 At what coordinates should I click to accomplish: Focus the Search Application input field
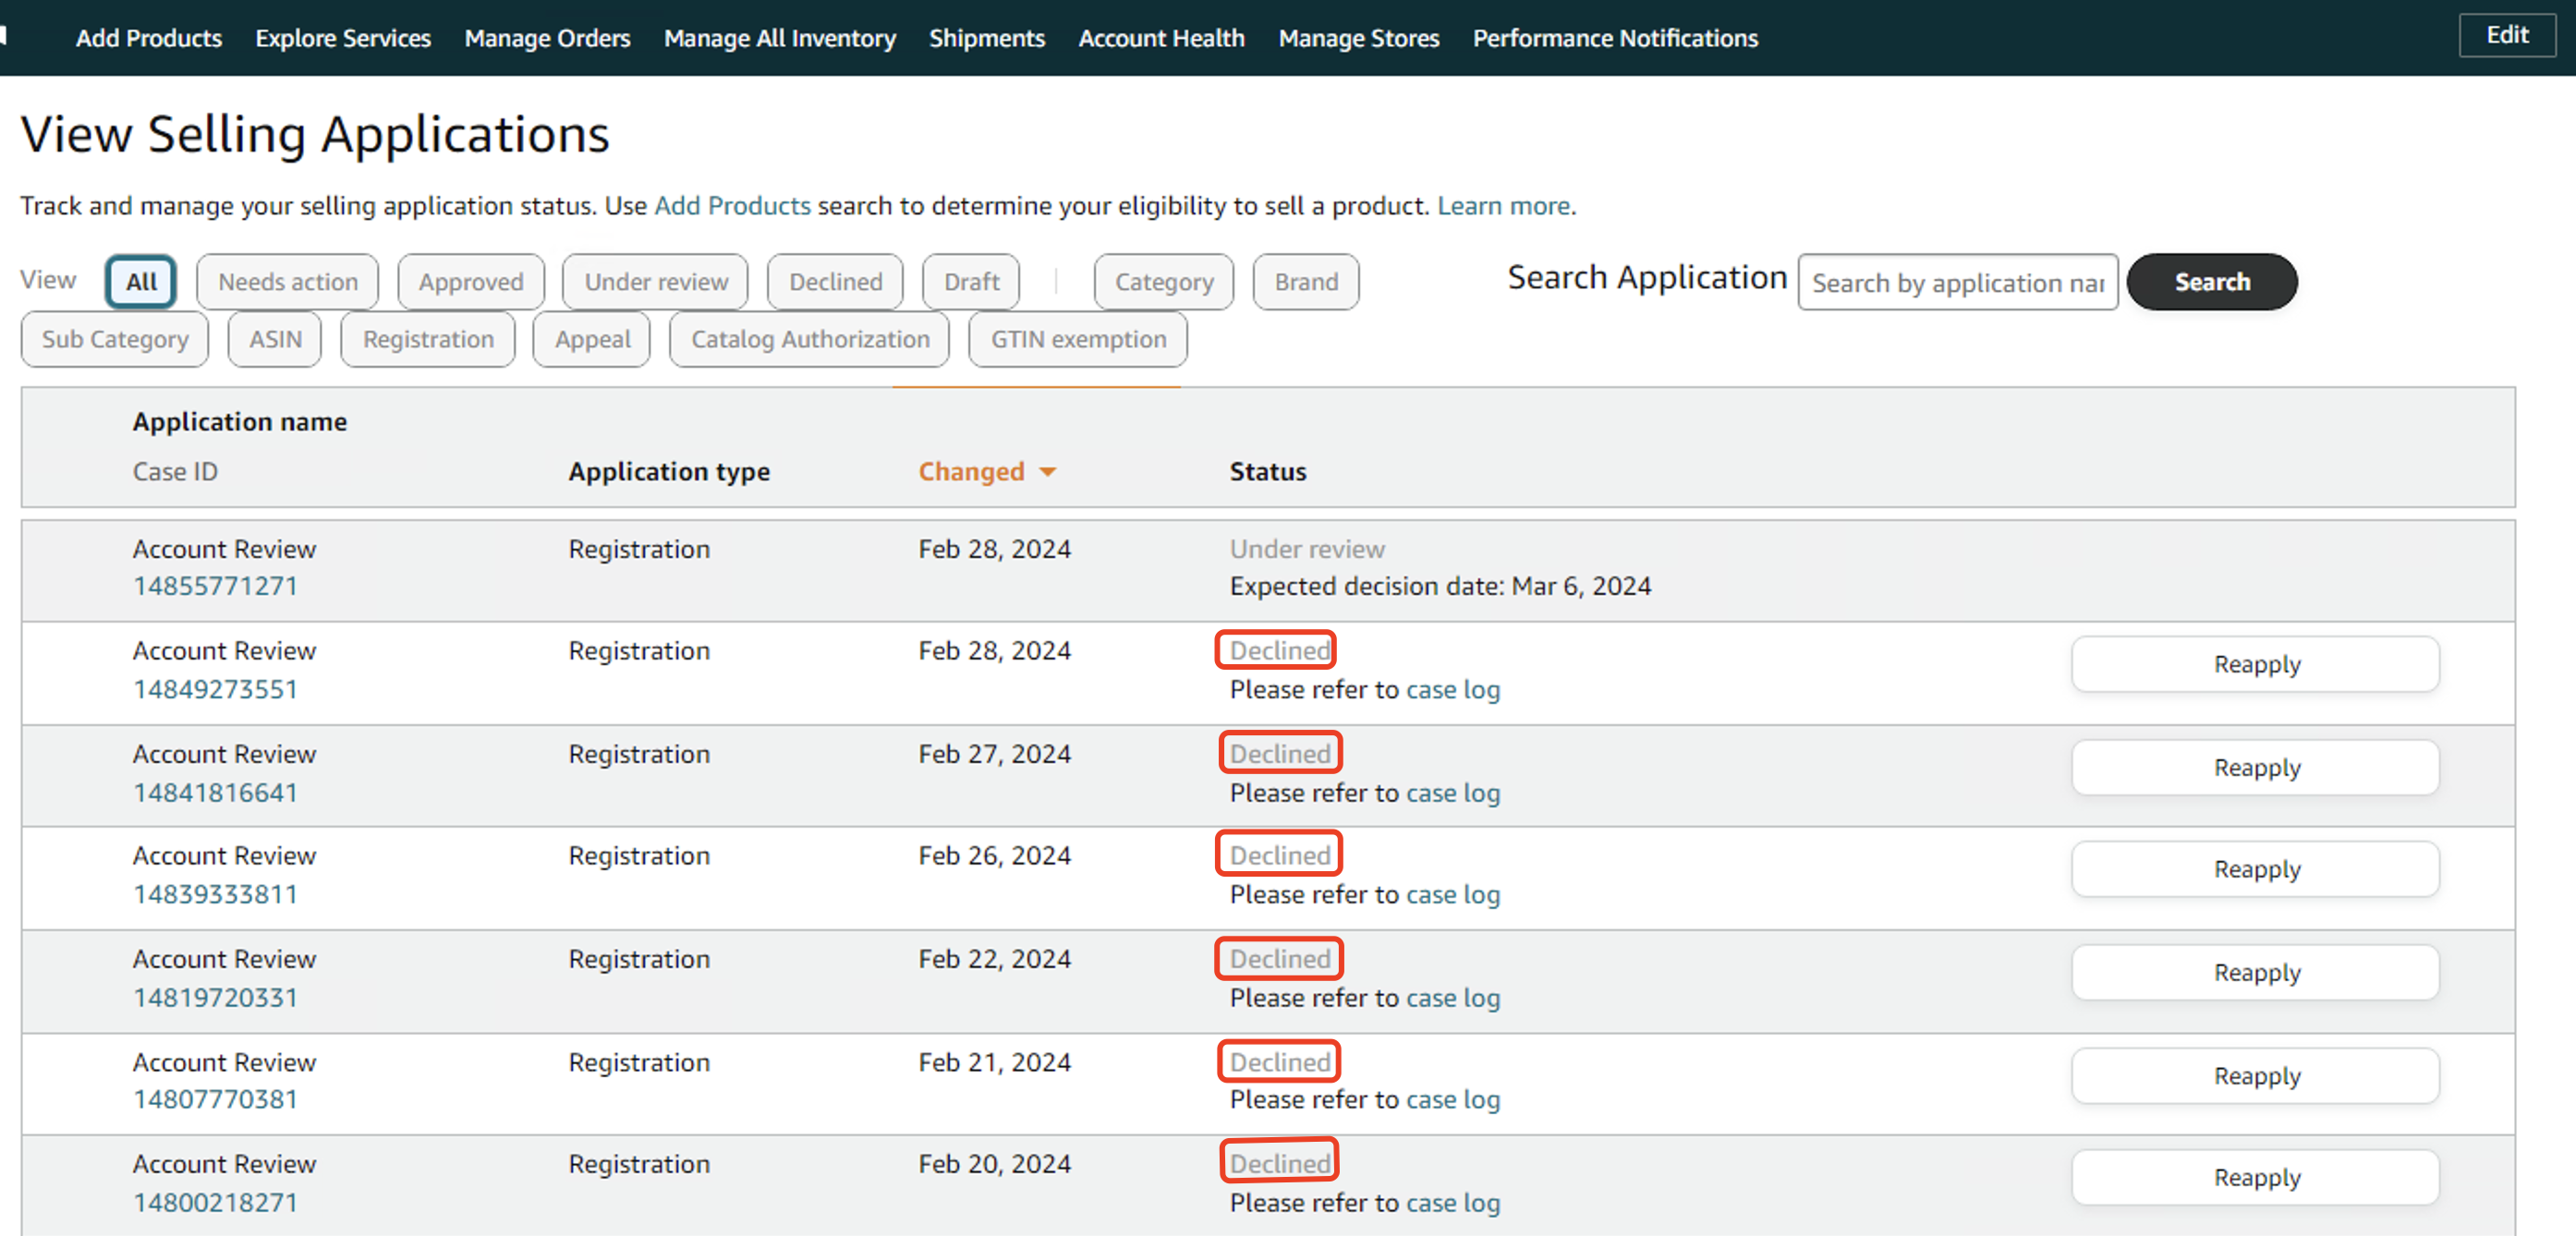point(1958,283)
